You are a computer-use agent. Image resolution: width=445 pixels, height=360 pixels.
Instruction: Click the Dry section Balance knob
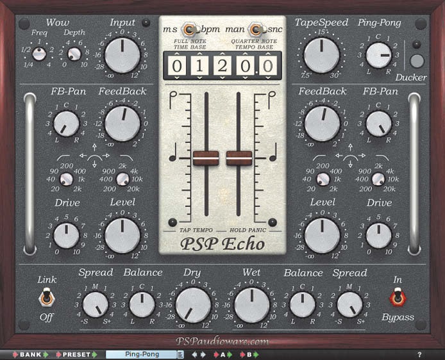[x=142, y=305]
